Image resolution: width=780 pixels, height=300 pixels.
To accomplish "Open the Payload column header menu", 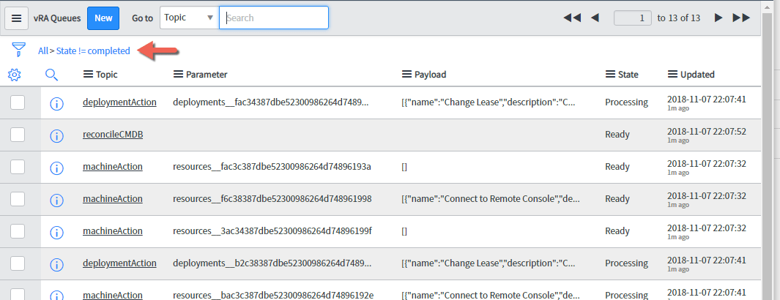I will click(x=408, y=75).
